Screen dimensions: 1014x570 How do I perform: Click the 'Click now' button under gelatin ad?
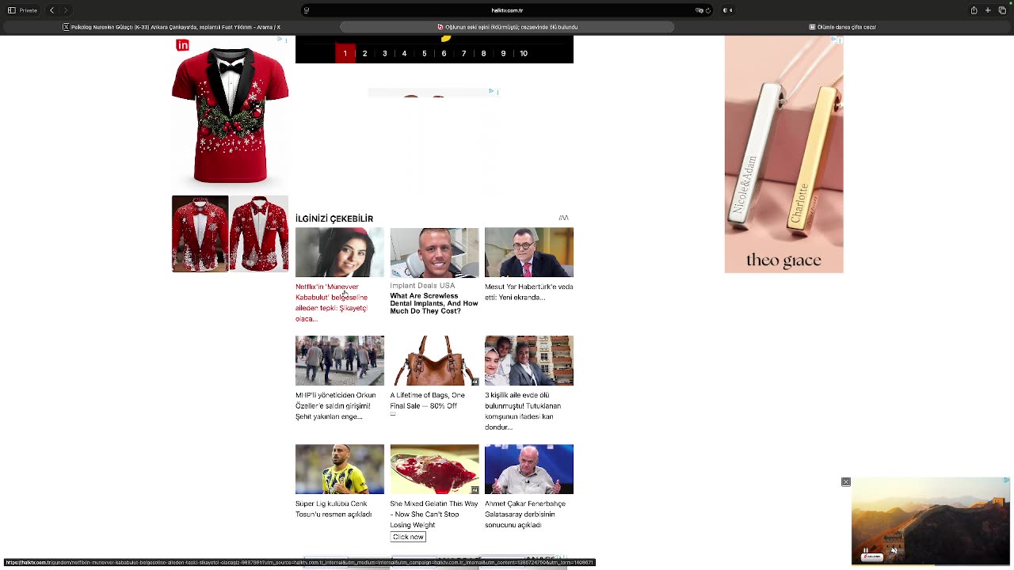pos(408,537)
